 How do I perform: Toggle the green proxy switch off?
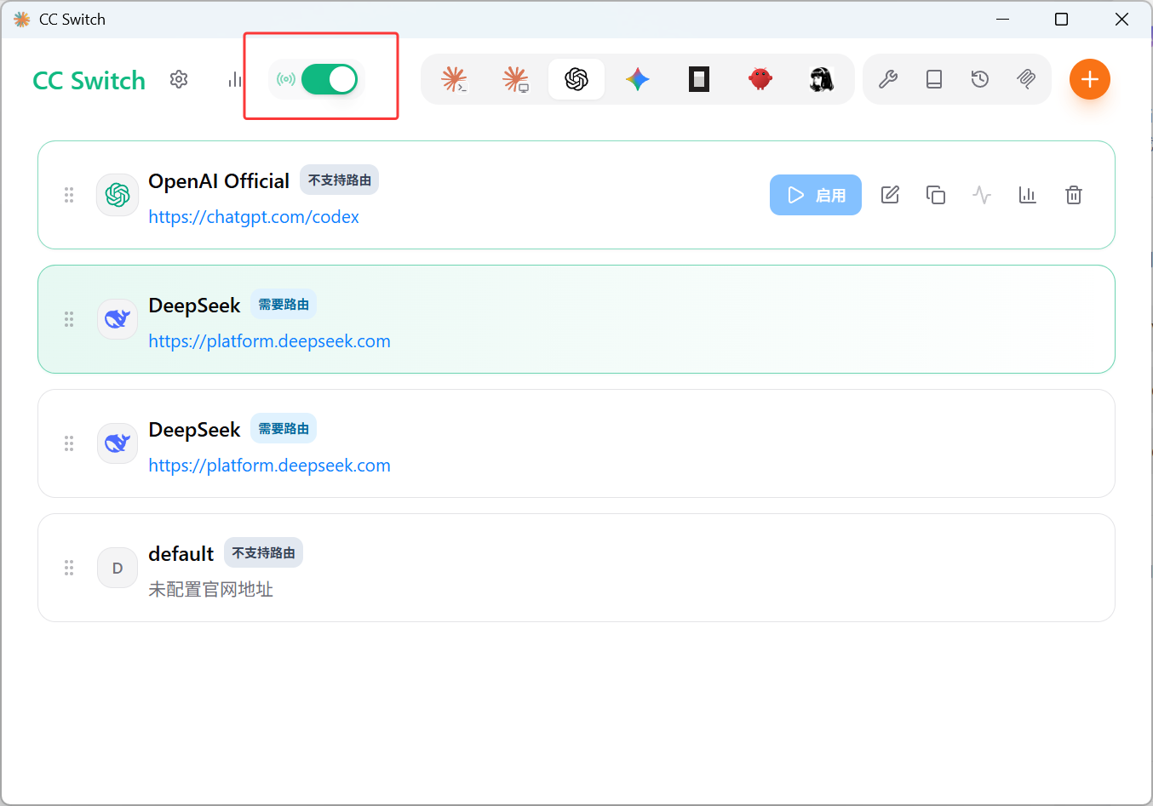click(x=330, y=79)
